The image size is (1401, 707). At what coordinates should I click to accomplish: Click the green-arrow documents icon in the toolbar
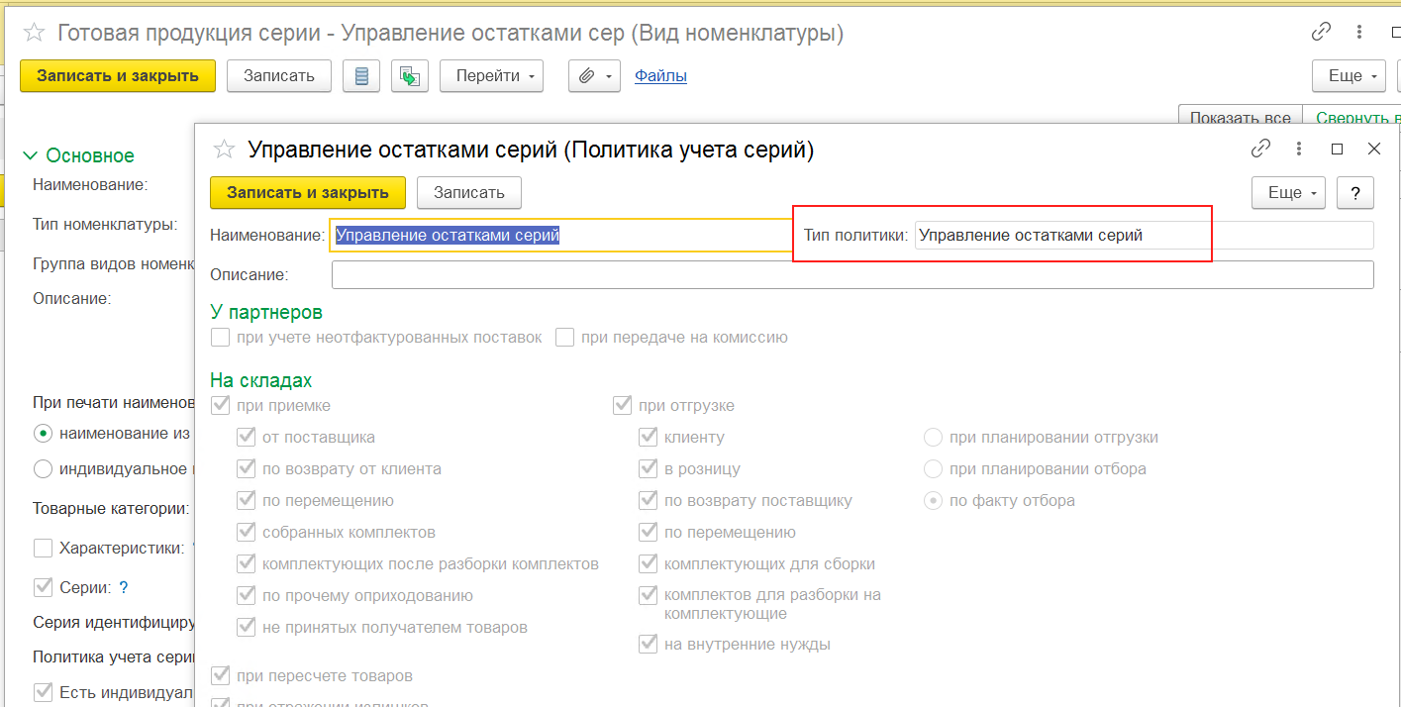pos(409,76)
